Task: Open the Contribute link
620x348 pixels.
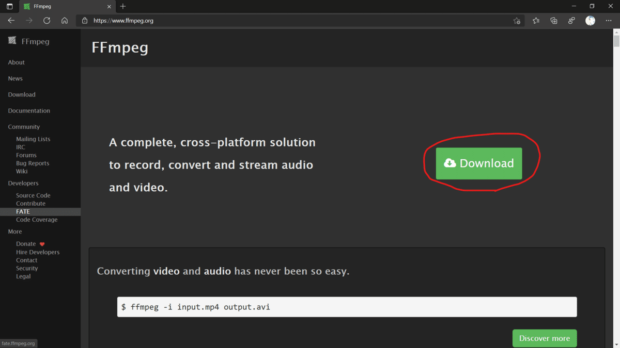Action: 30,204
